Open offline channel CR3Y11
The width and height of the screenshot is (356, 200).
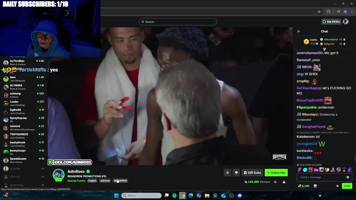click(x=24, y=177)
